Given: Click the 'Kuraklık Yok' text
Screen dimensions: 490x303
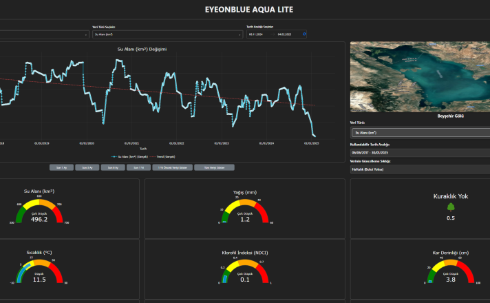Looking at the screenshot, I should point(451,196).
